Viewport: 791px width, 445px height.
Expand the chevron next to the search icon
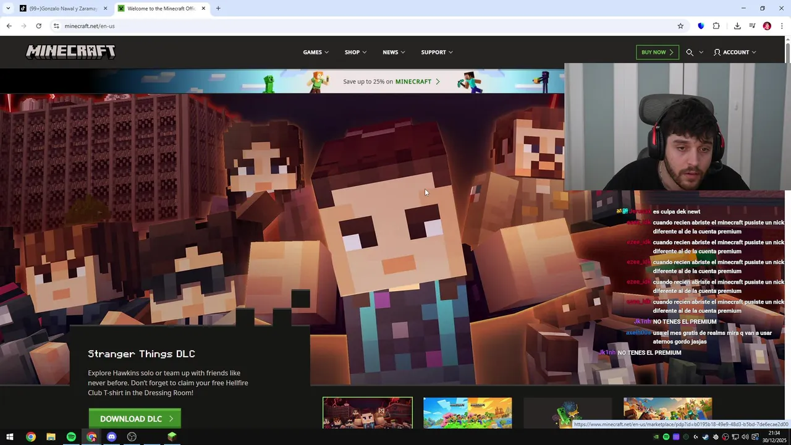point(701,53)
